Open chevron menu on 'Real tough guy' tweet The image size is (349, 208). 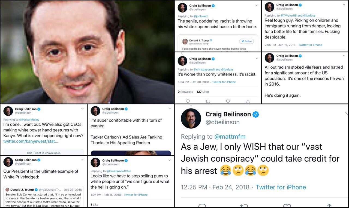coord(344,5)
